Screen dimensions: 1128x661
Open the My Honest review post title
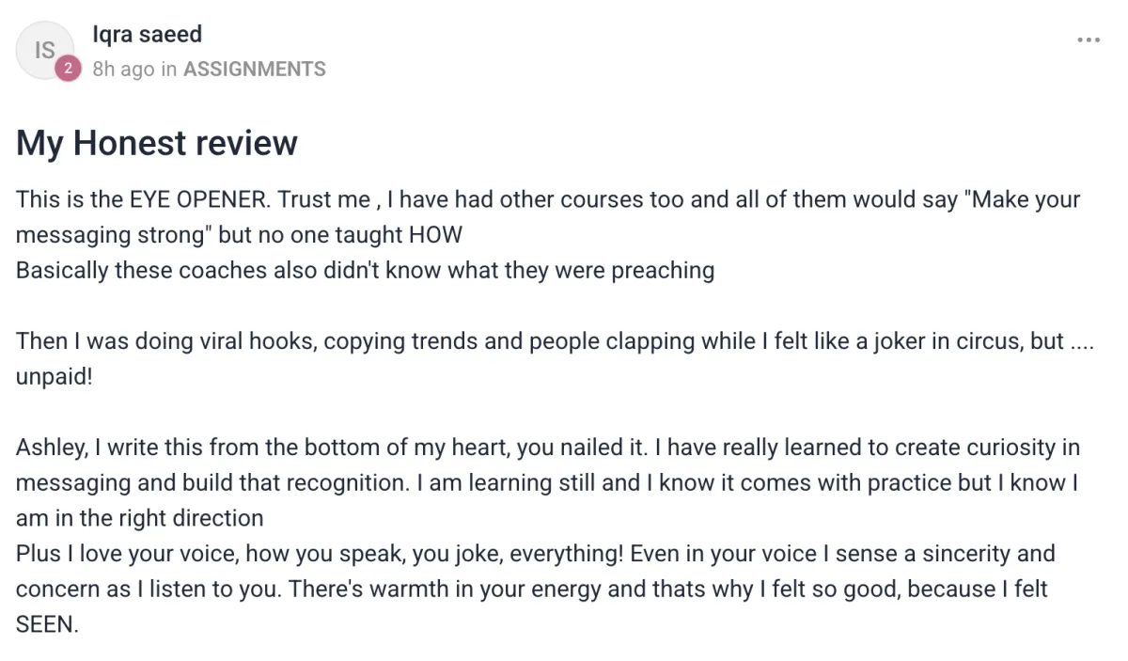click(157, 143)
